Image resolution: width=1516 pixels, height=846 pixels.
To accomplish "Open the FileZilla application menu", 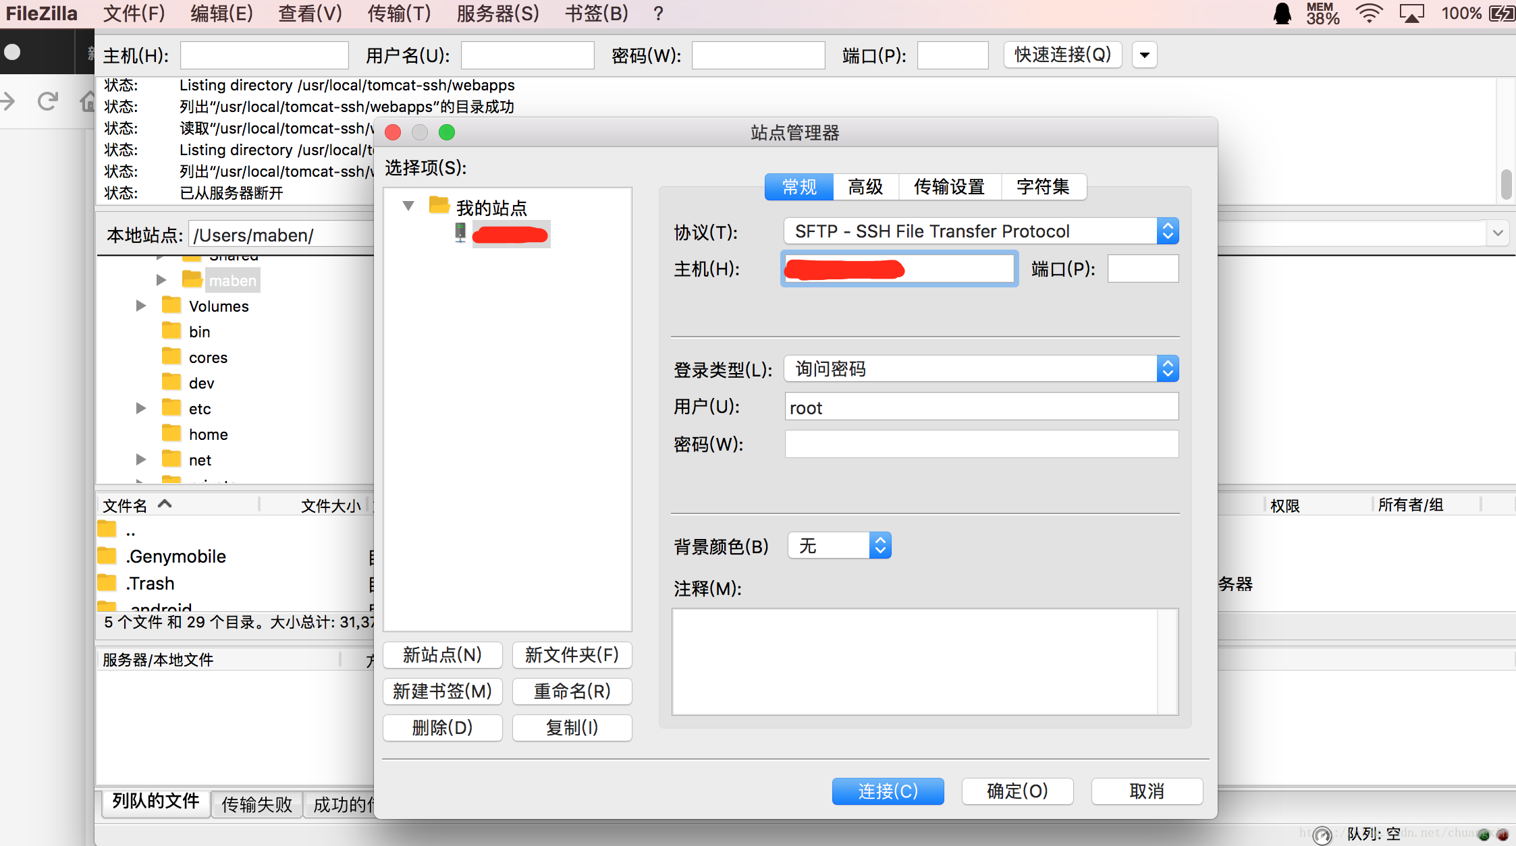I will (x=42, y=13).
